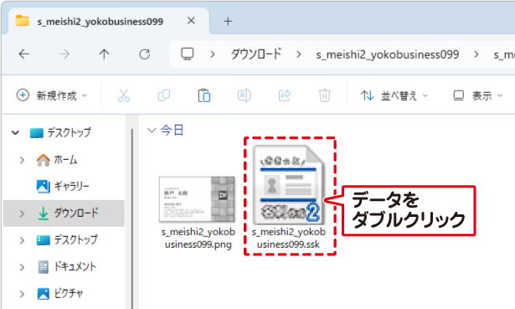Add a new tab with the plus button
The height and width of the screenshot is (309, 515).
coord(228,21)
